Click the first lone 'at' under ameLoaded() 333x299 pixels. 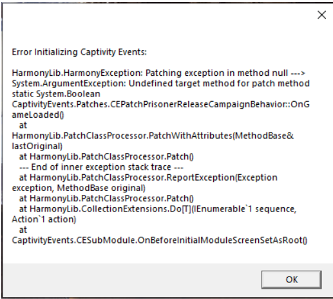23,125
